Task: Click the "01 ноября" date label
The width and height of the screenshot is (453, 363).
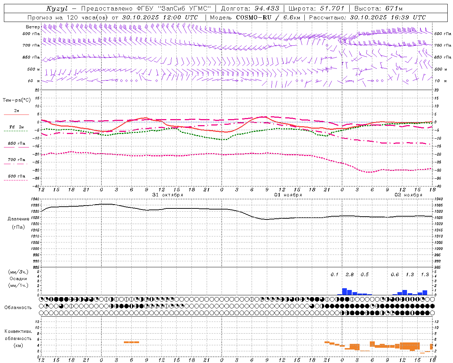Action: 288,195
